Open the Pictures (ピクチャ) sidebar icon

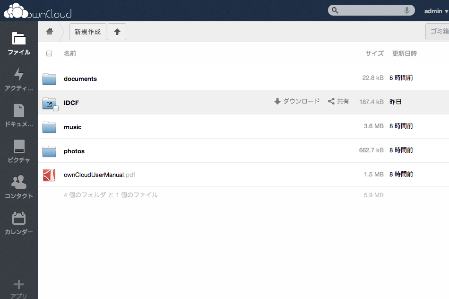19,146
